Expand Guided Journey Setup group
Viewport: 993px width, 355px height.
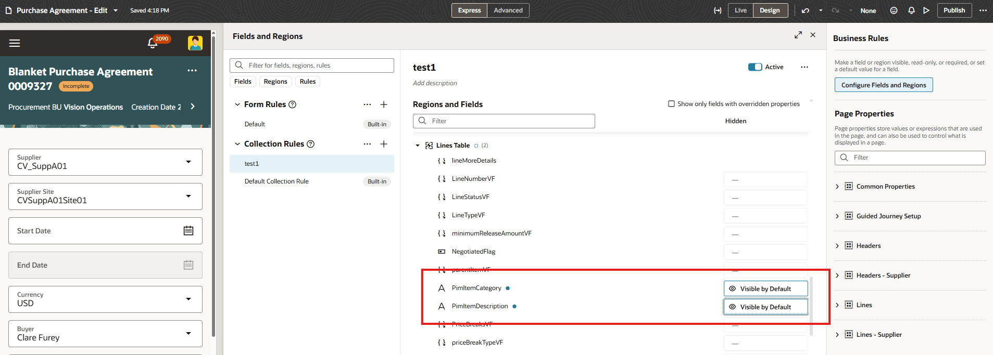837,216
